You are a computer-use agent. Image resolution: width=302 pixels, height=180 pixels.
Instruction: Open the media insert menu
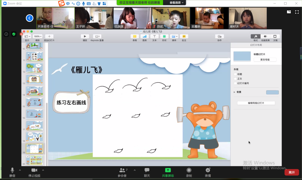[174, 36]
